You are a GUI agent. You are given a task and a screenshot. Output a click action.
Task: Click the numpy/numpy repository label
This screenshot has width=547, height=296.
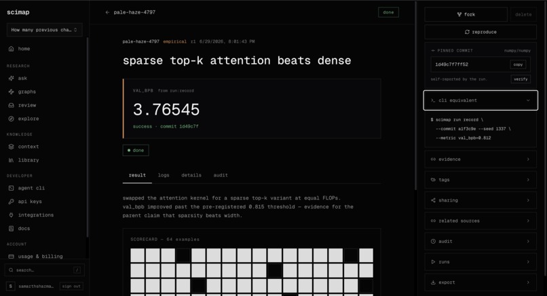(x=517, y=51)
